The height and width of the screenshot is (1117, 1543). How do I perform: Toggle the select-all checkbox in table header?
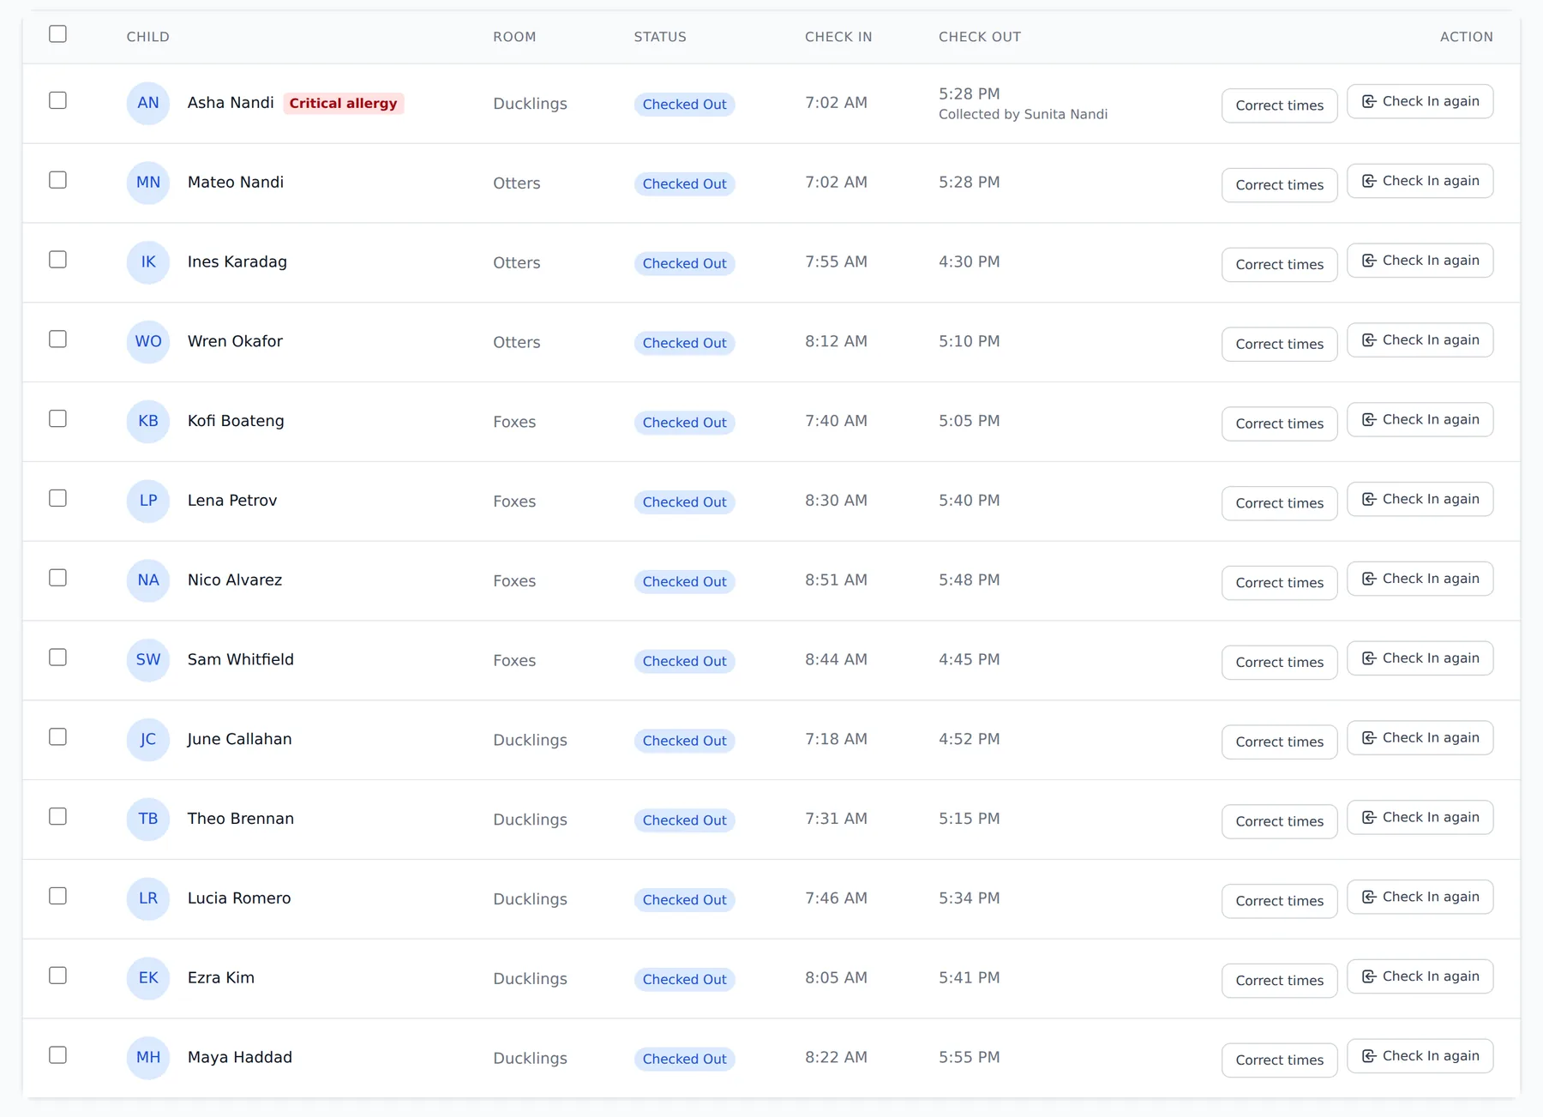pos(57,34)
